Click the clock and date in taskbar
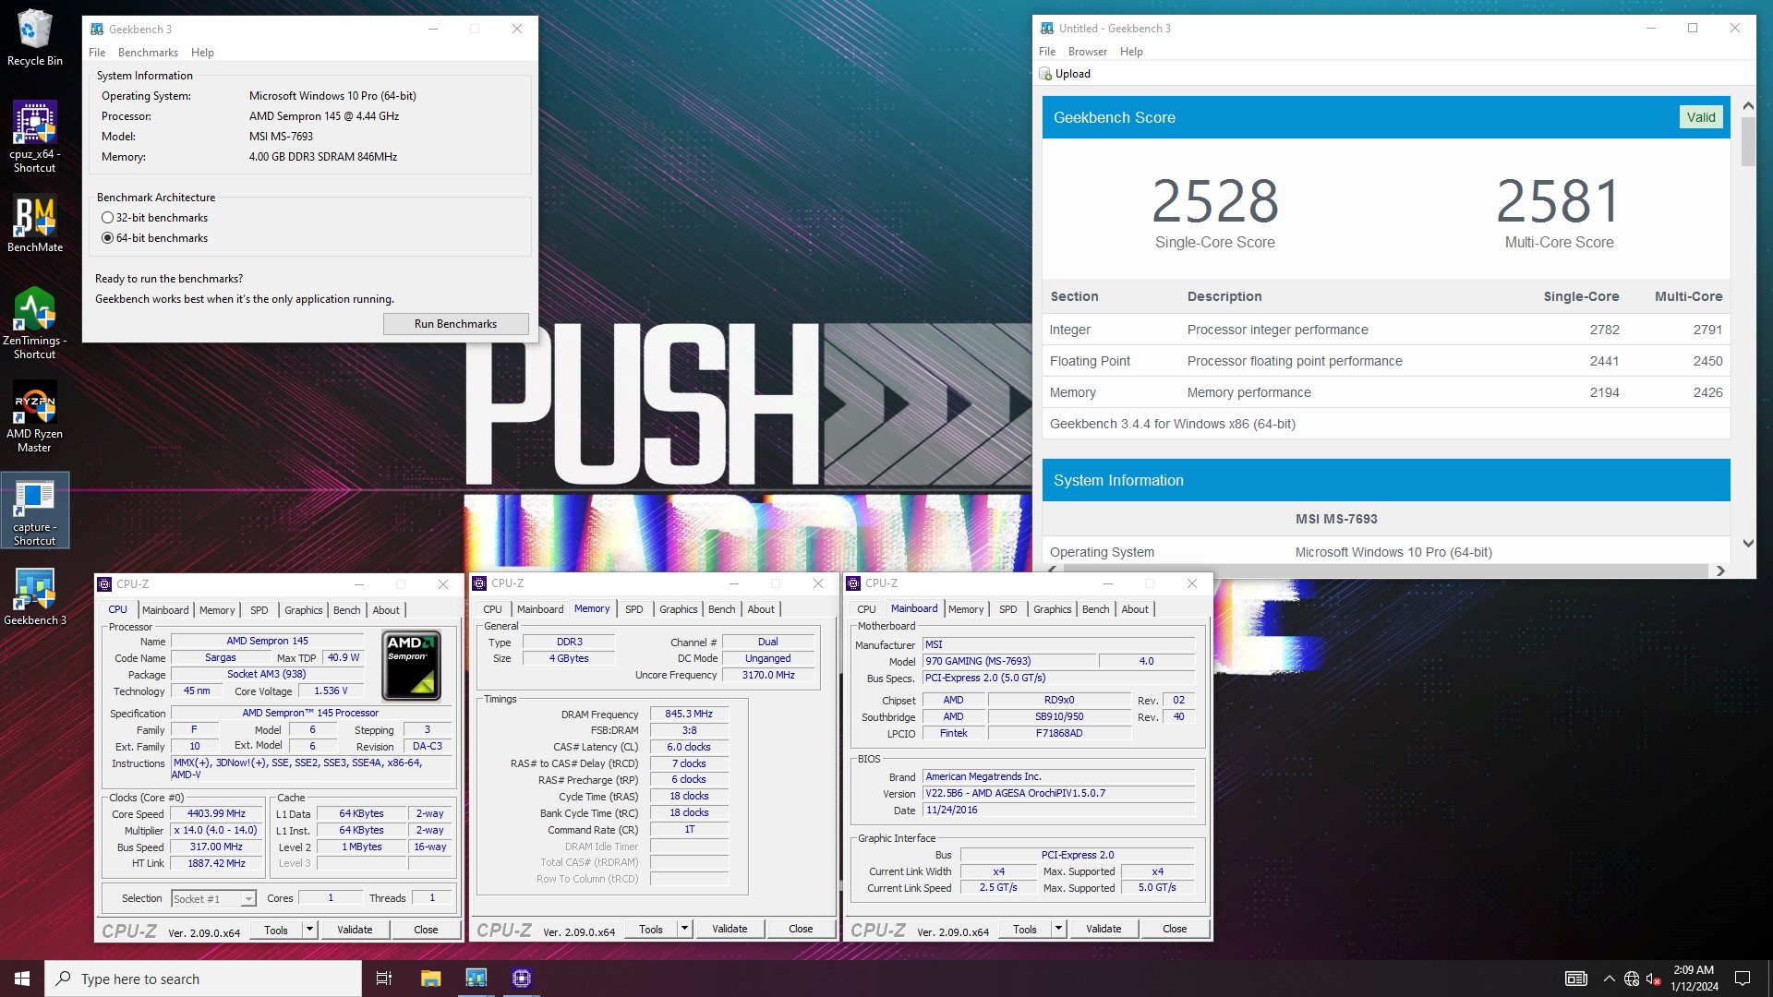The height and width of the screenshot is (997, 1773). [x=1694, y=979]
